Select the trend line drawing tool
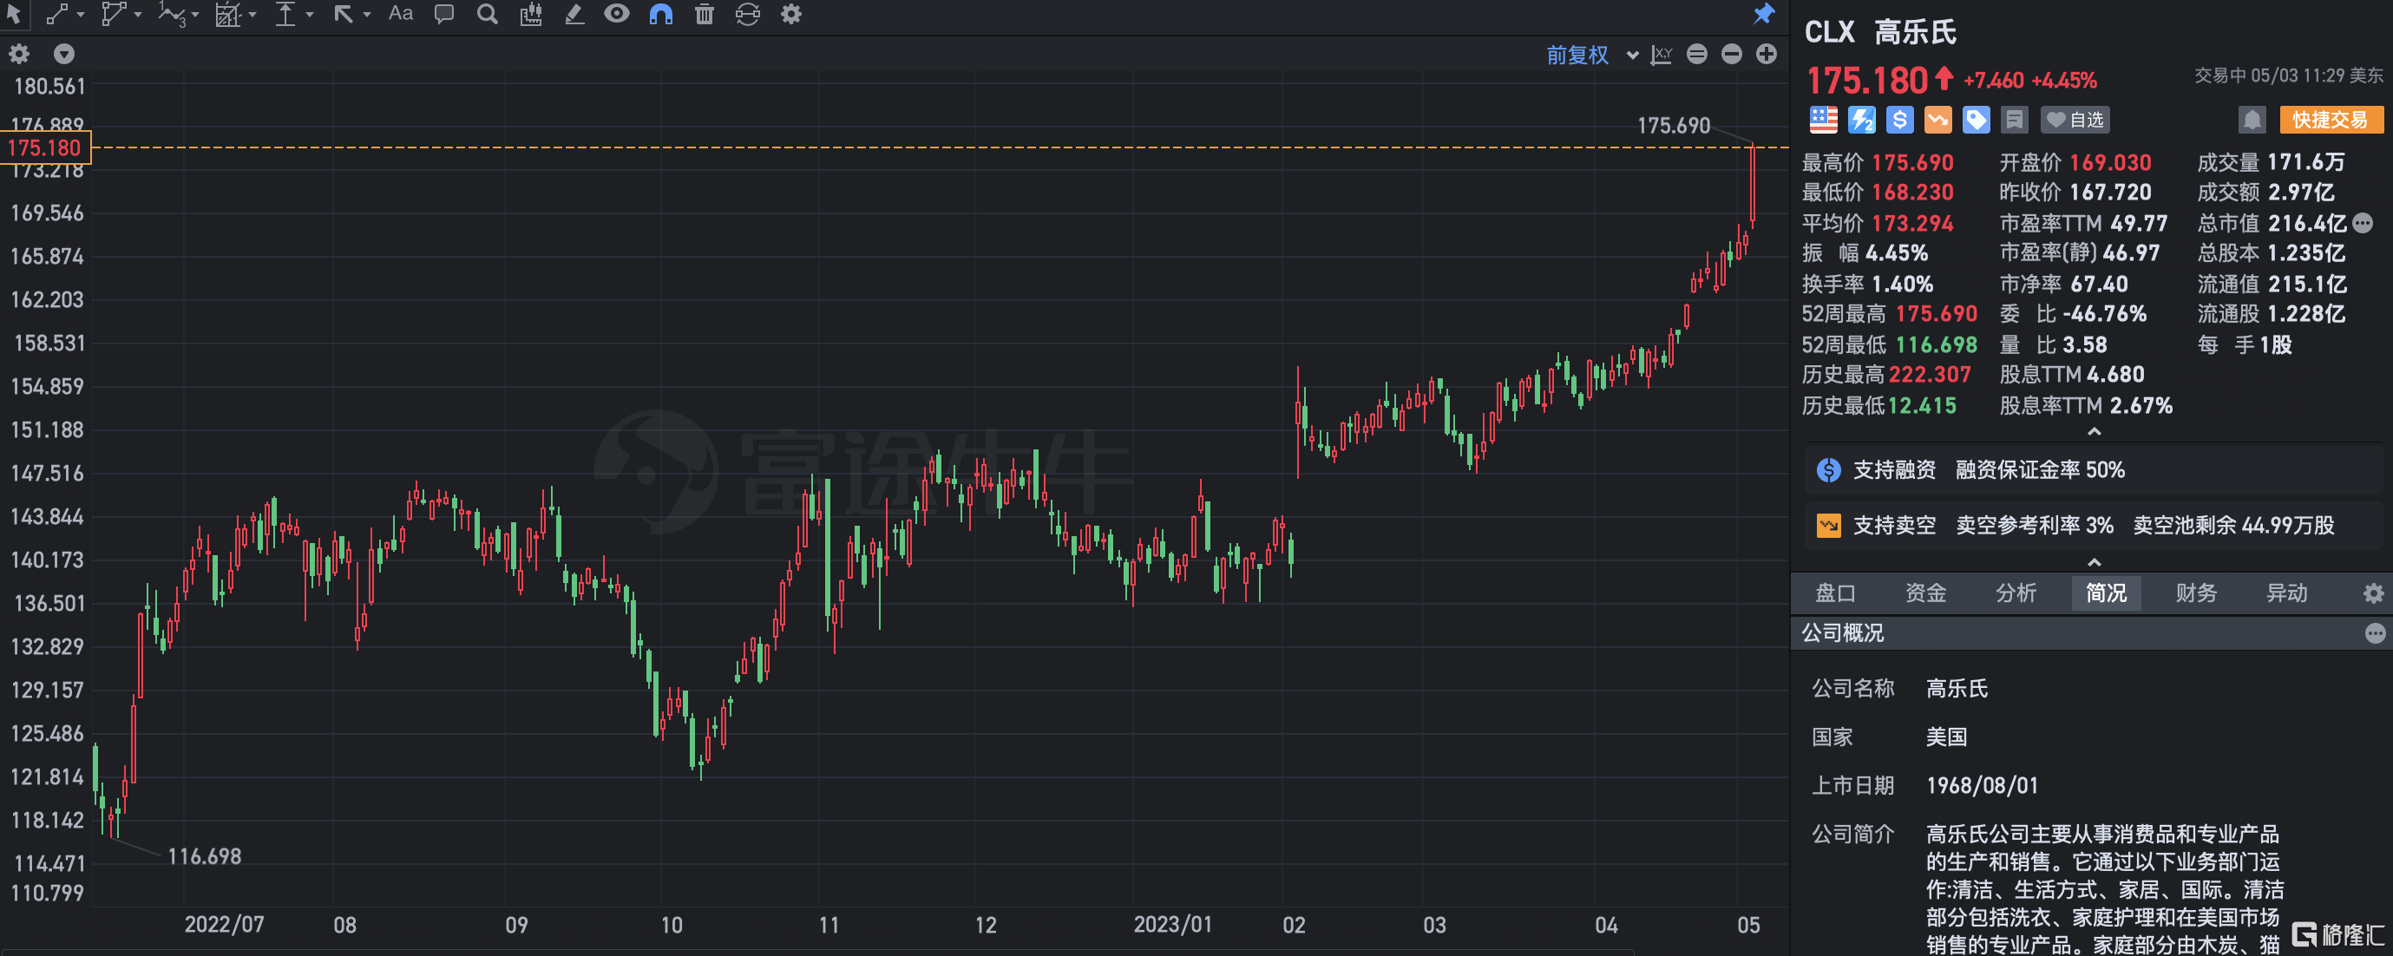The image size is (2393, 956). 56,14
